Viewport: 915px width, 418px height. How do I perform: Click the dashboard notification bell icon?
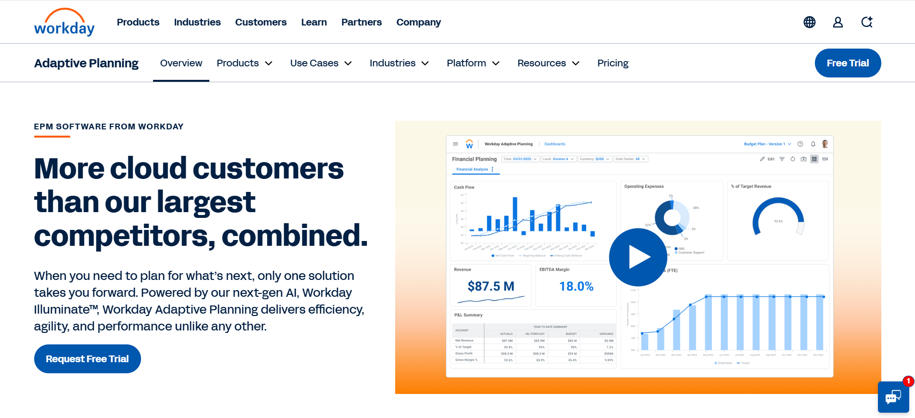click(813, 144)
